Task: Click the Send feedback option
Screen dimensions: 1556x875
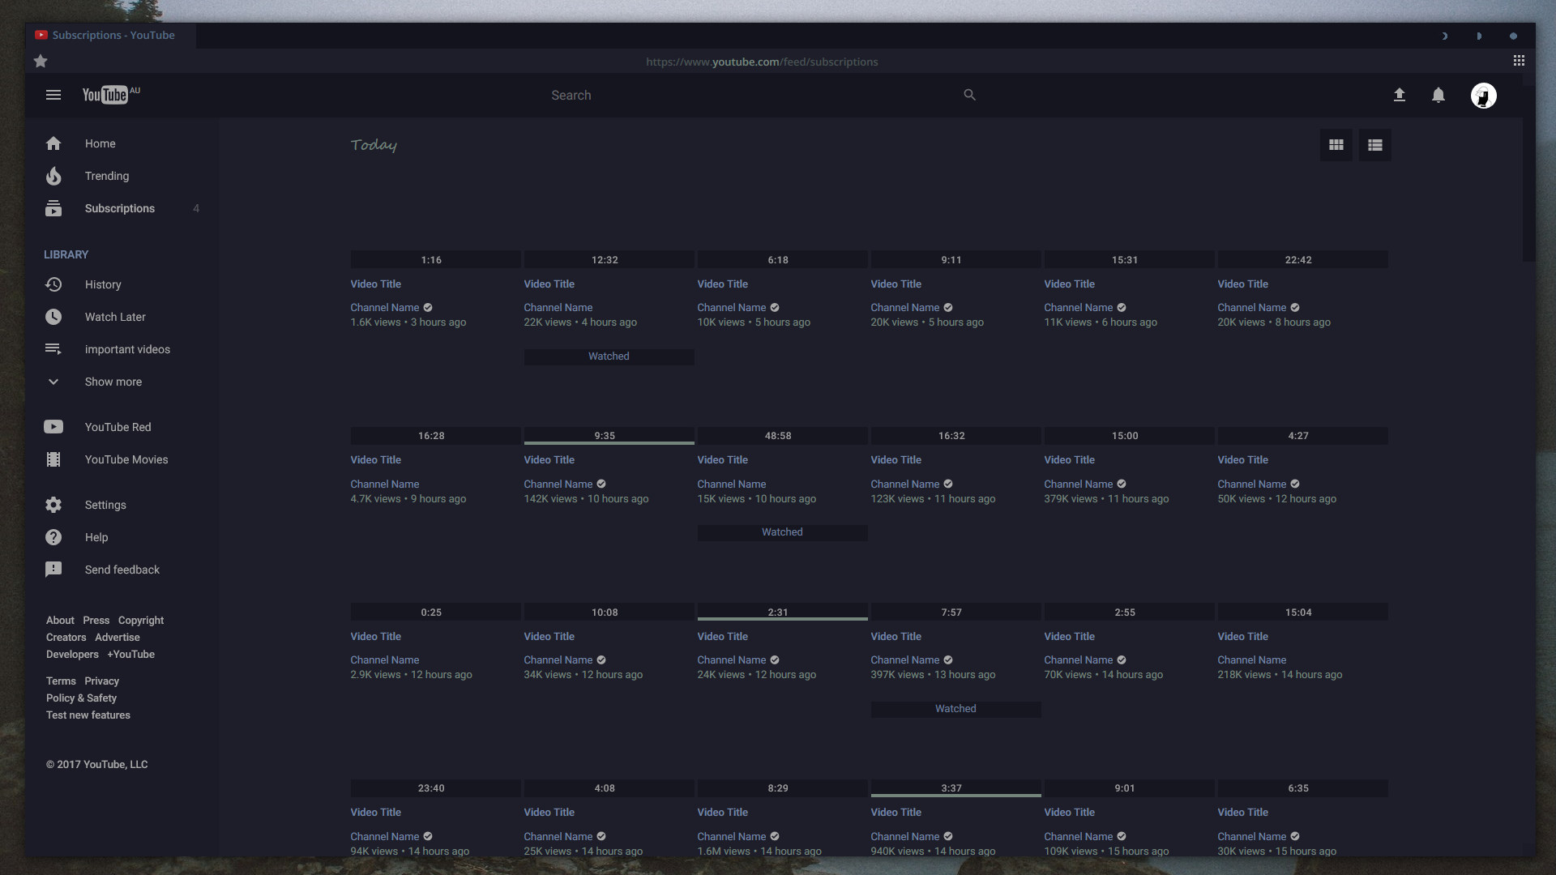Action: coord(122,570)
